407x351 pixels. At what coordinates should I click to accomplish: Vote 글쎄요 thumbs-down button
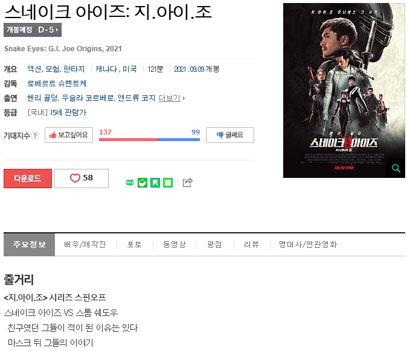pyautogui.click(x=230, y=135)
